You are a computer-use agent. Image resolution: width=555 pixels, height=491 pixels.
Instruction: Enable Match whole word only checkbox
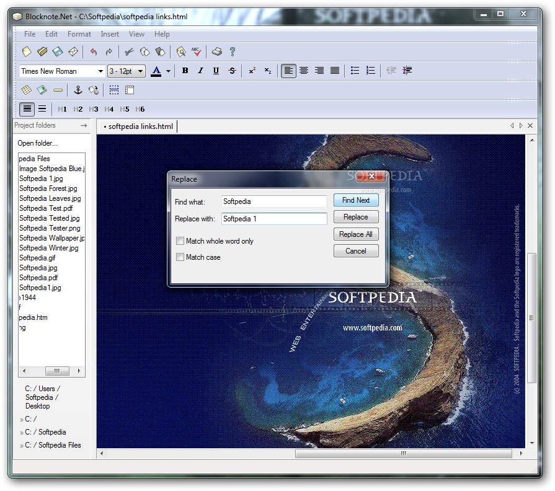[180, 241]
